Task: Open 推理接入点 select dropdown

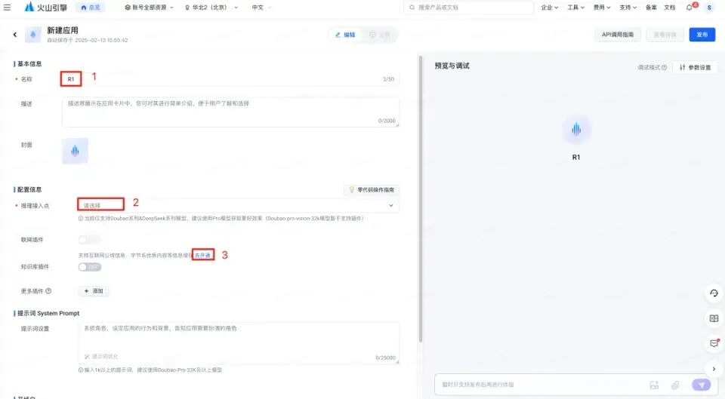Action: pos(238,205)
